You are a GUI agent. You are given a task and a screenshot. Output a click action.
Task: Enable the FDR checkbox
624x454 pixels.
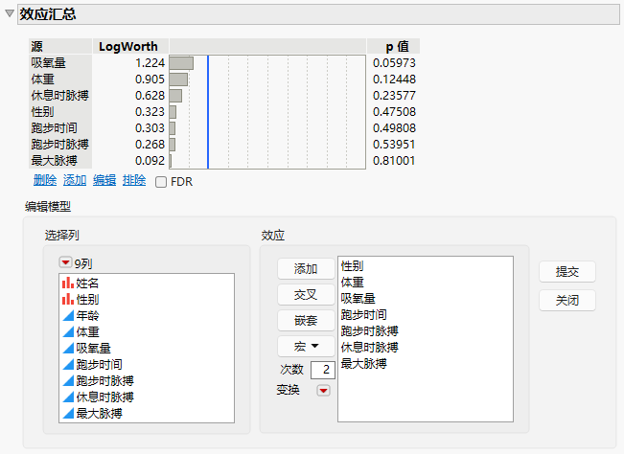pos(161,182)
